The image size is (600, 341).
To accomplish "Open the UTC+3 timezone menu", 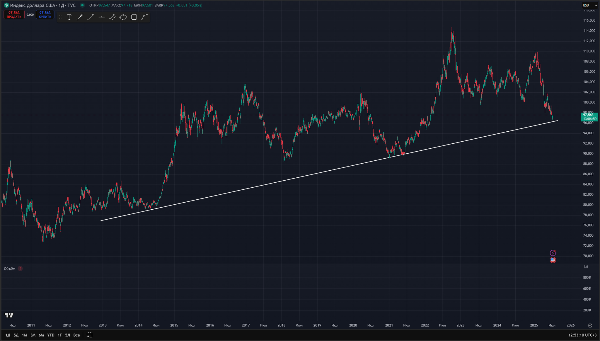I will (590, 335).
